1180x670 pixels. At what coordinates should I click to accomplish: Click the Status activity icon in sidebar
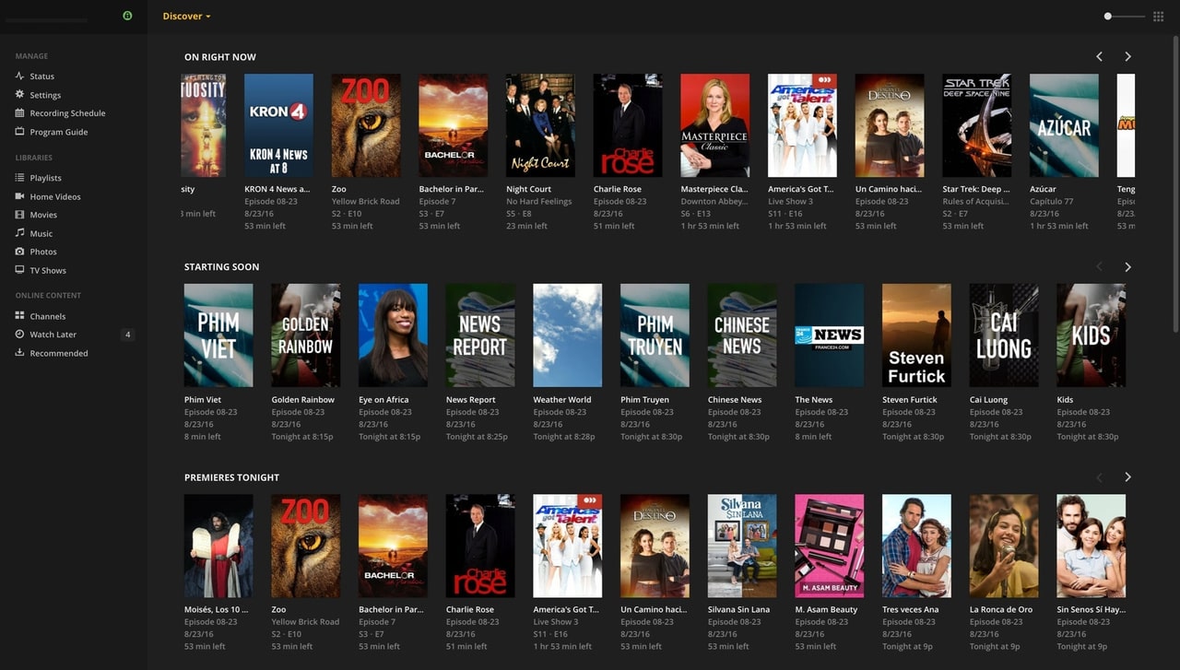(19, 76)
